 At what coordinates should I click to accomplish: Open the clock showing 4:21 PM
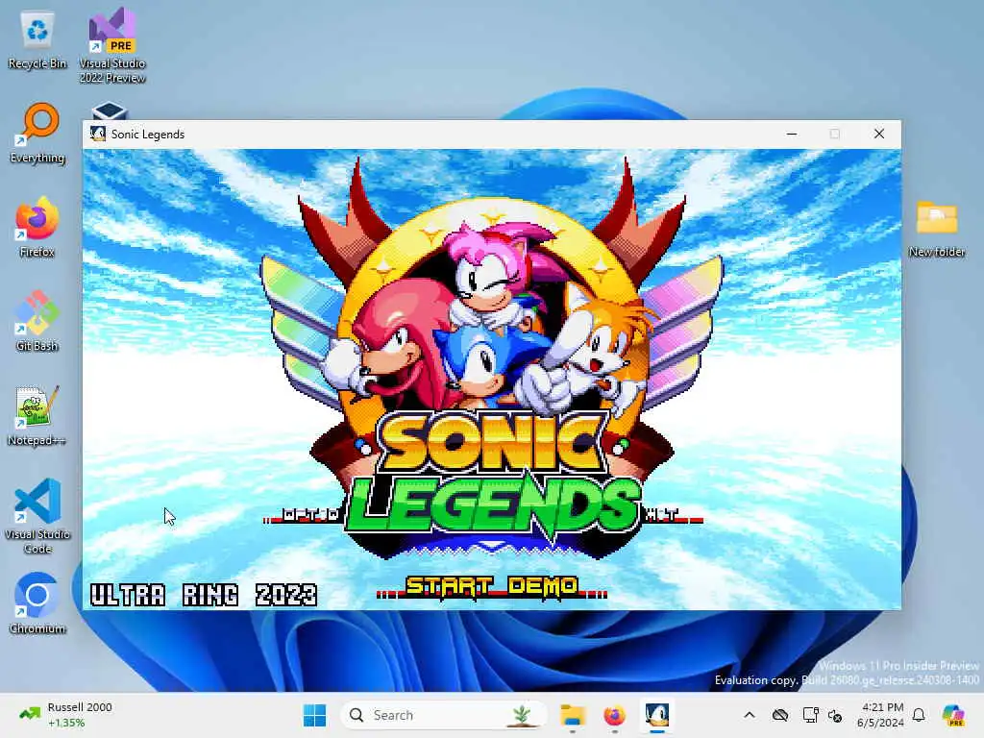tap(880, 715)
